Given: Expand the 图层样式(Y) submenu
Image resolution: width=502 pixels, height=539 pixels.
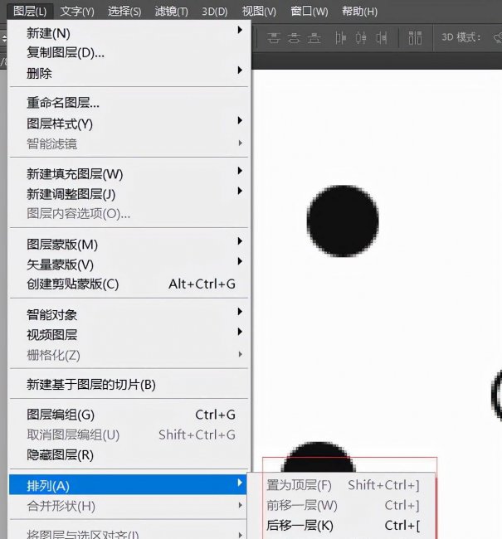Looking at the screenshot, I should [129, 124].
